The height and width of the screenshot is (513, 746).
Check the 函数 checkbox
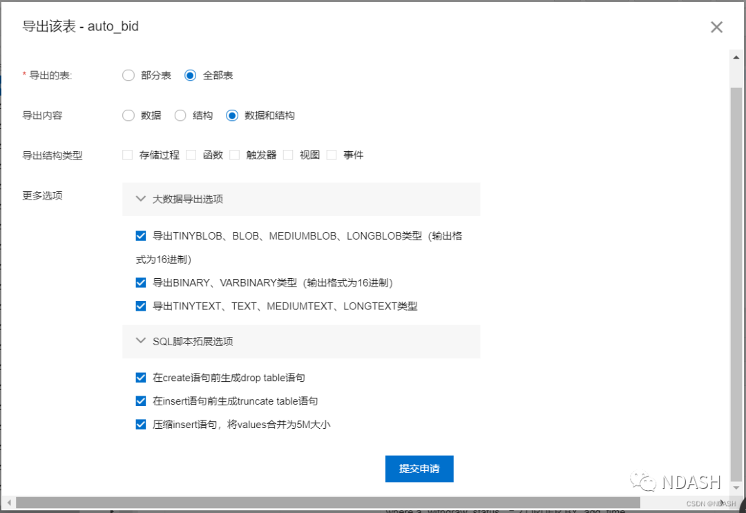point(191,155)
